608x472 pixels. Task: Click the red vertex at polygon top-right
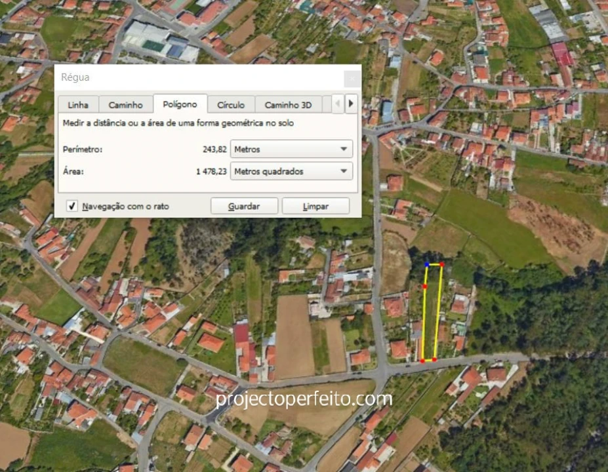(442, 265)
